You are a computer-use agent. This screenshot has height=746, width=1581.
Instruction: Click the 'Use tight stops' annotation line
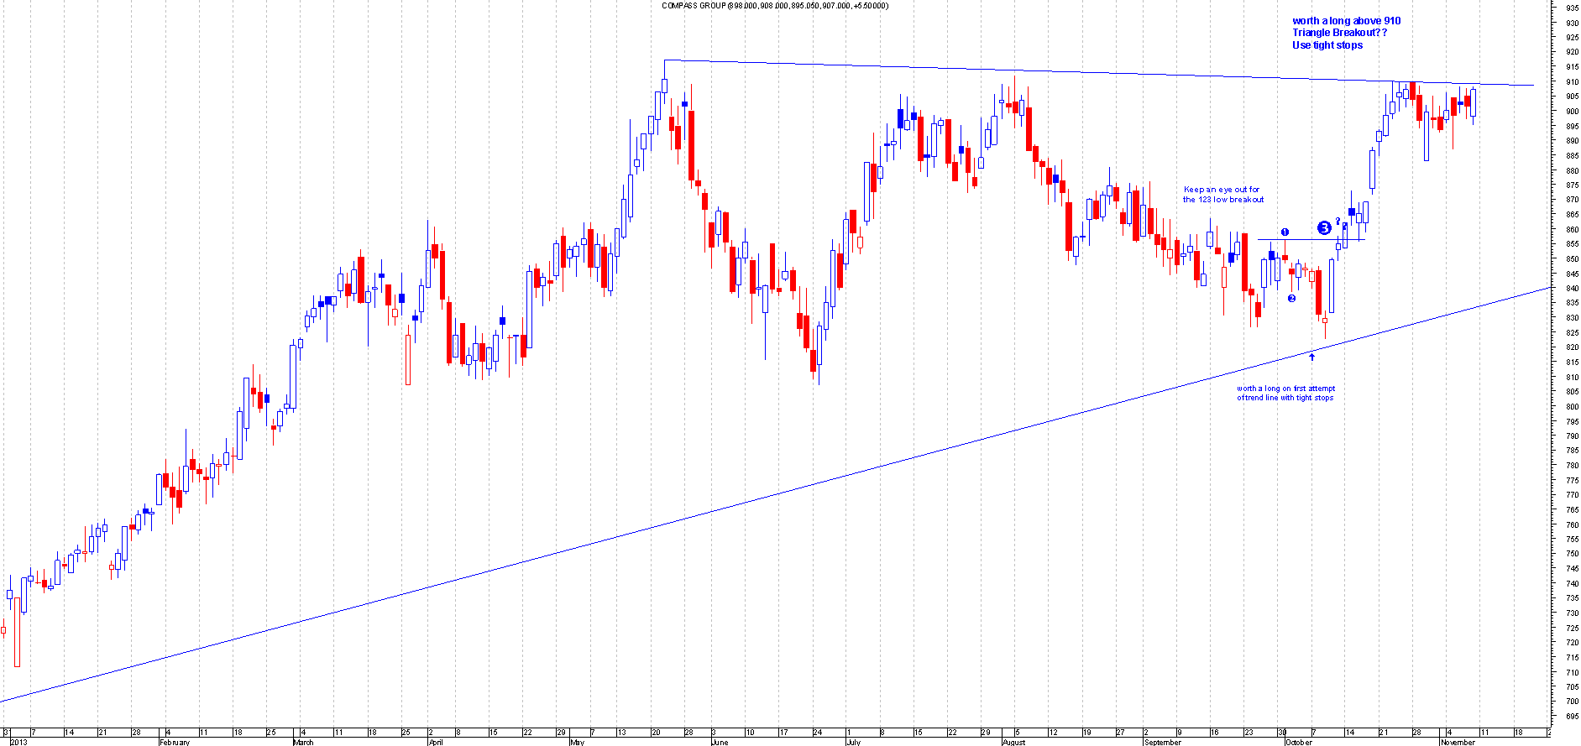coord(1327,45)
